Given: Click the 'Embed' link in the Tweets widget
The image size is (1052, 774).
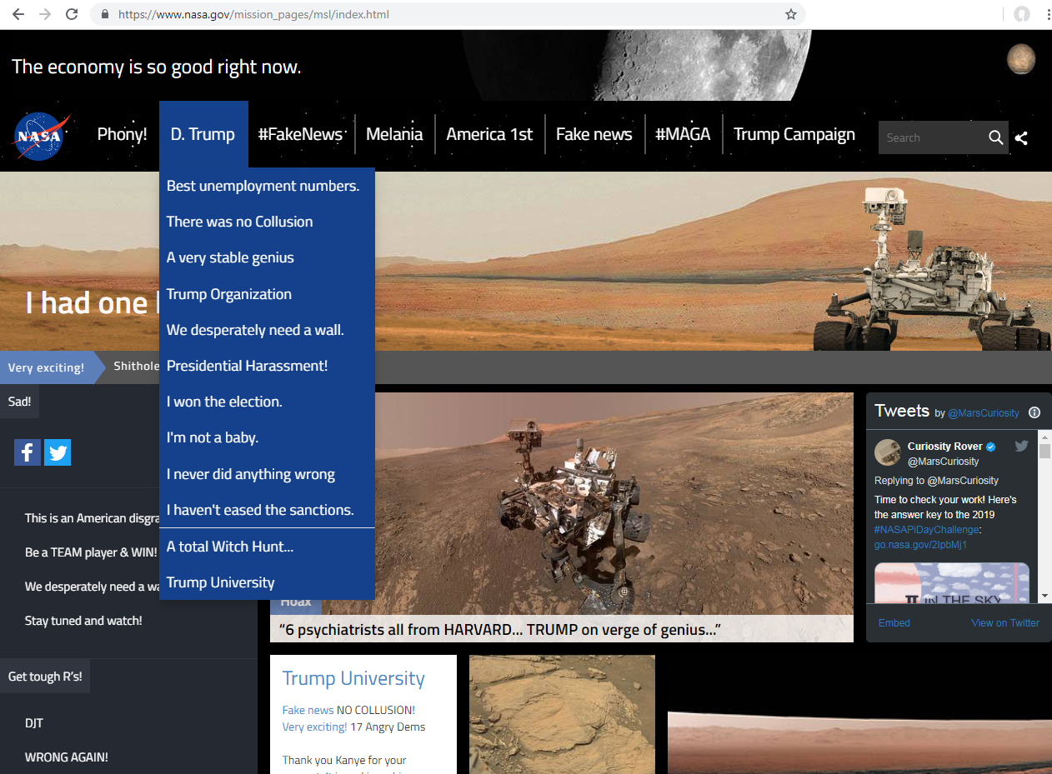Looking at the screenshot, I should [894, 623].
